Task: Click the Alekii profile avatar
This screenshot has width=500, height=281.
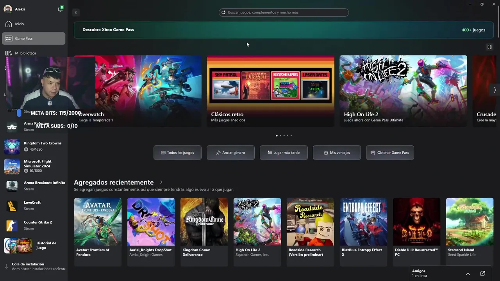Action: pyautogui.click(x=8, y=9)
